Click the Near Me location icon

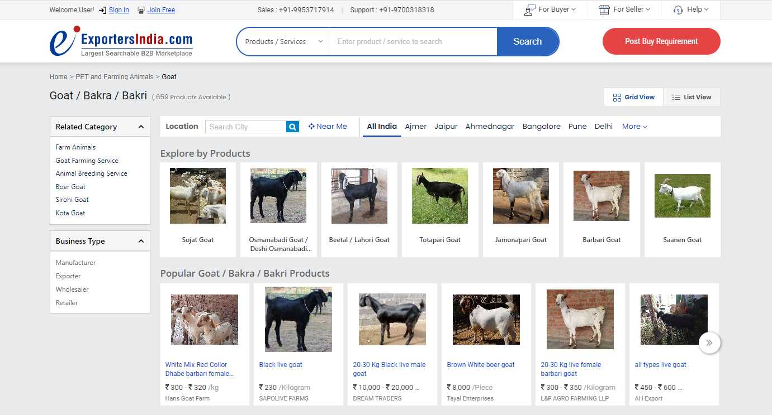pyautogui.click(x=311, y=127)
